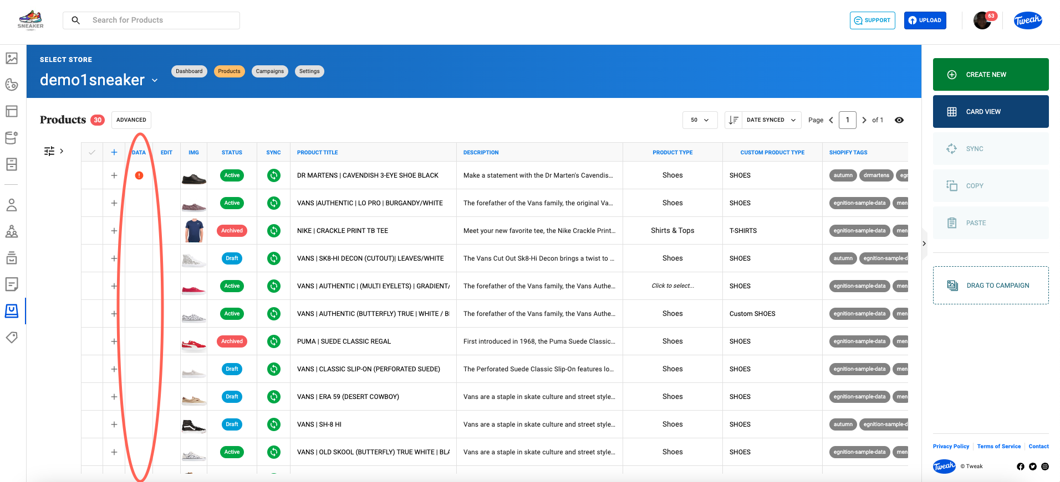Toggle column visibility eye icon
Image resolution: width=1060 pixels, height=482 pixels.
click(x=899, y=120)
